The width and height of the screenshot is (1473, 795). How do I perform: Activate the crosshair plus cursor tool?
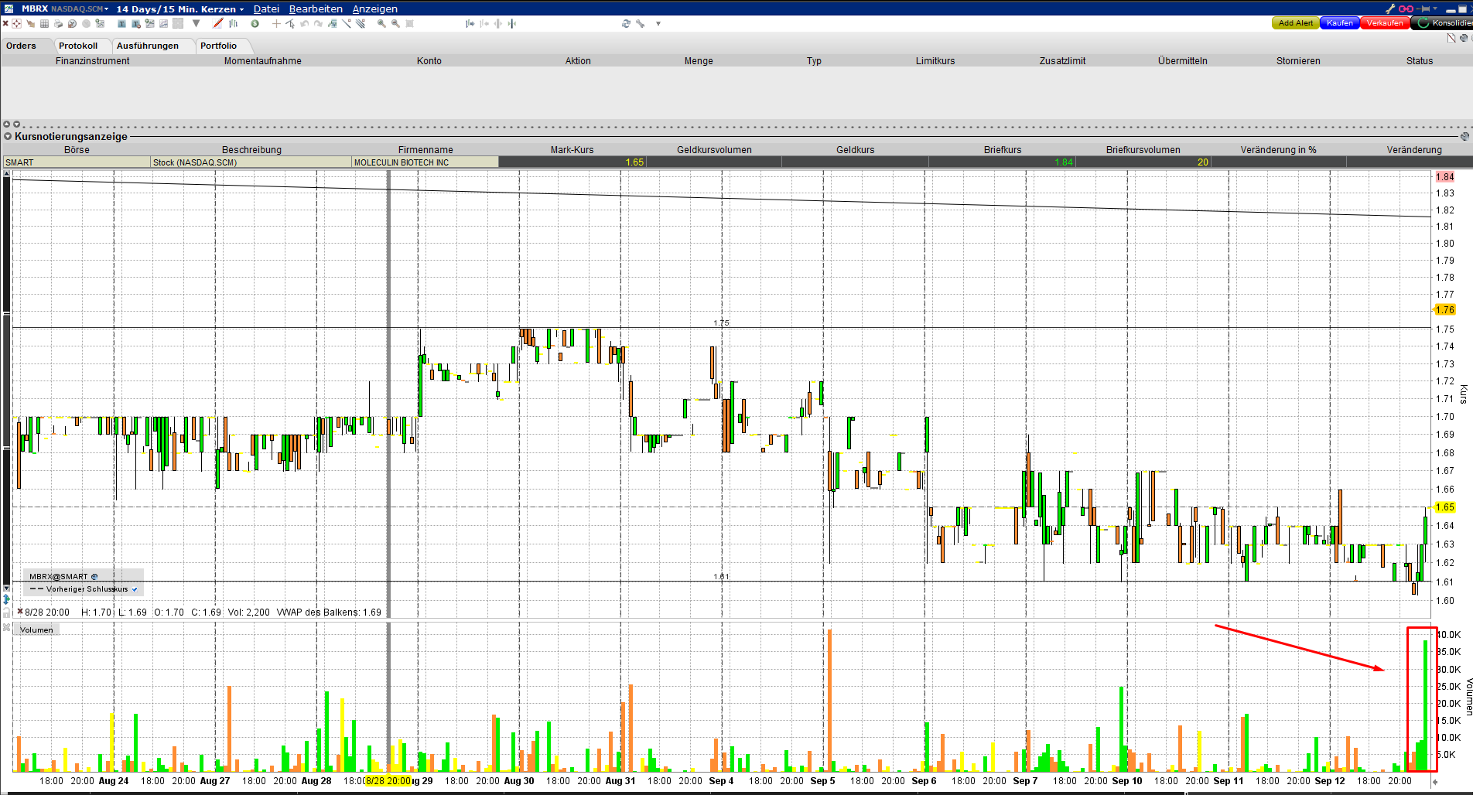[x=276, y=23]
